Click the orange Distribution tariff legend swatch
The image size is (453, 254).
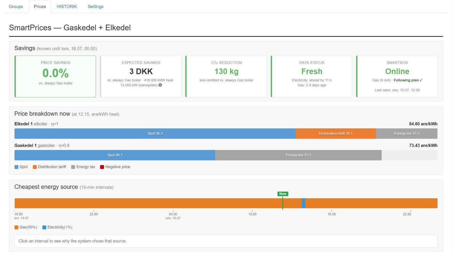click(x=35, y=167)
